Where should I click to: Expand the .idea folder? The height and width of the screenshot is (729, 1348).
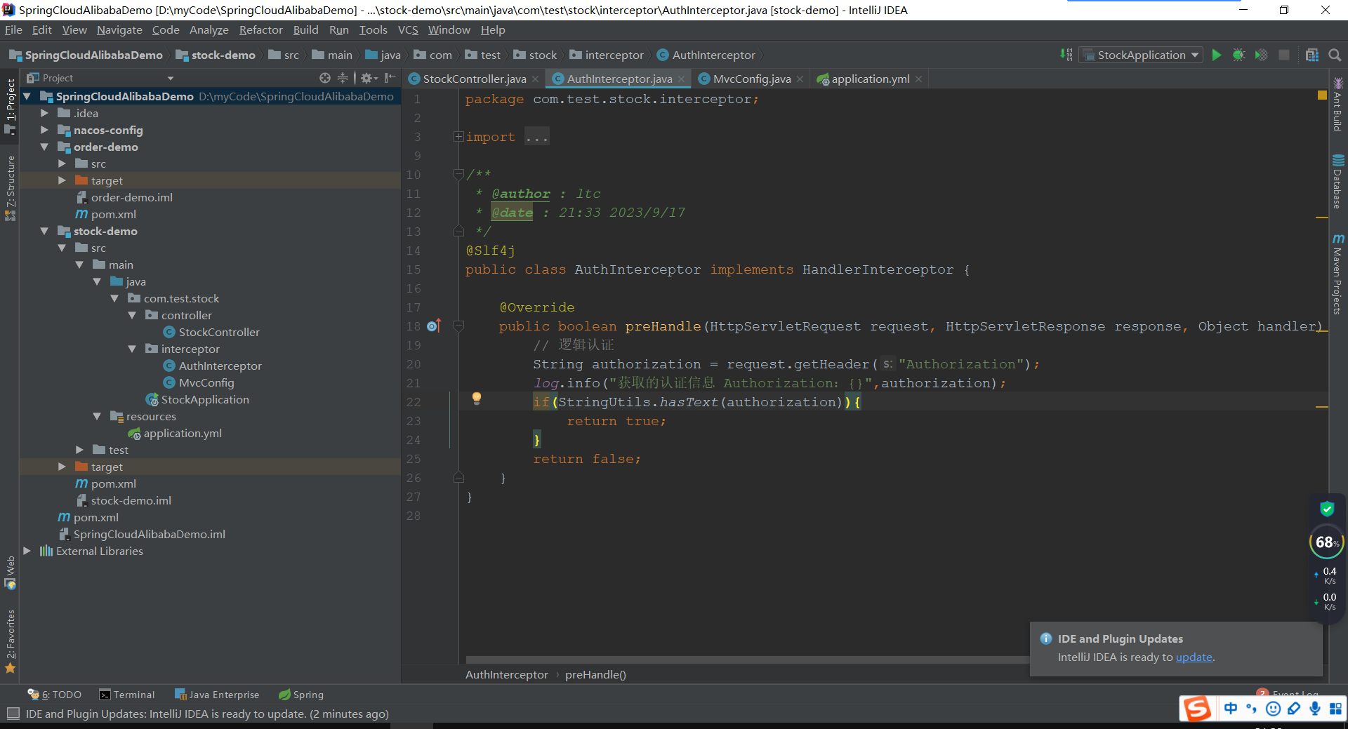pyautogui.click(x=44, y=113)
